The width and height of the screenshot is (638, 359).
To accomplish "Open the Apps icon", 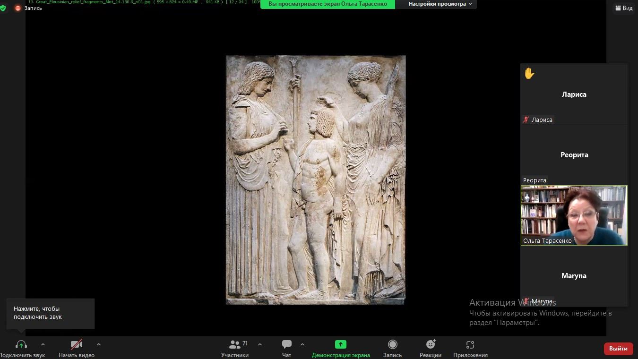I will tap(470, 345).
